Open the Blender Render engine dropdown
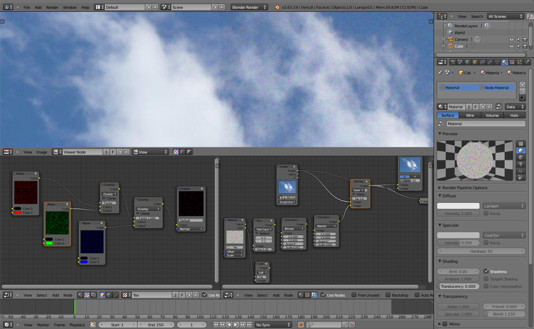 (x=249, y=7)
